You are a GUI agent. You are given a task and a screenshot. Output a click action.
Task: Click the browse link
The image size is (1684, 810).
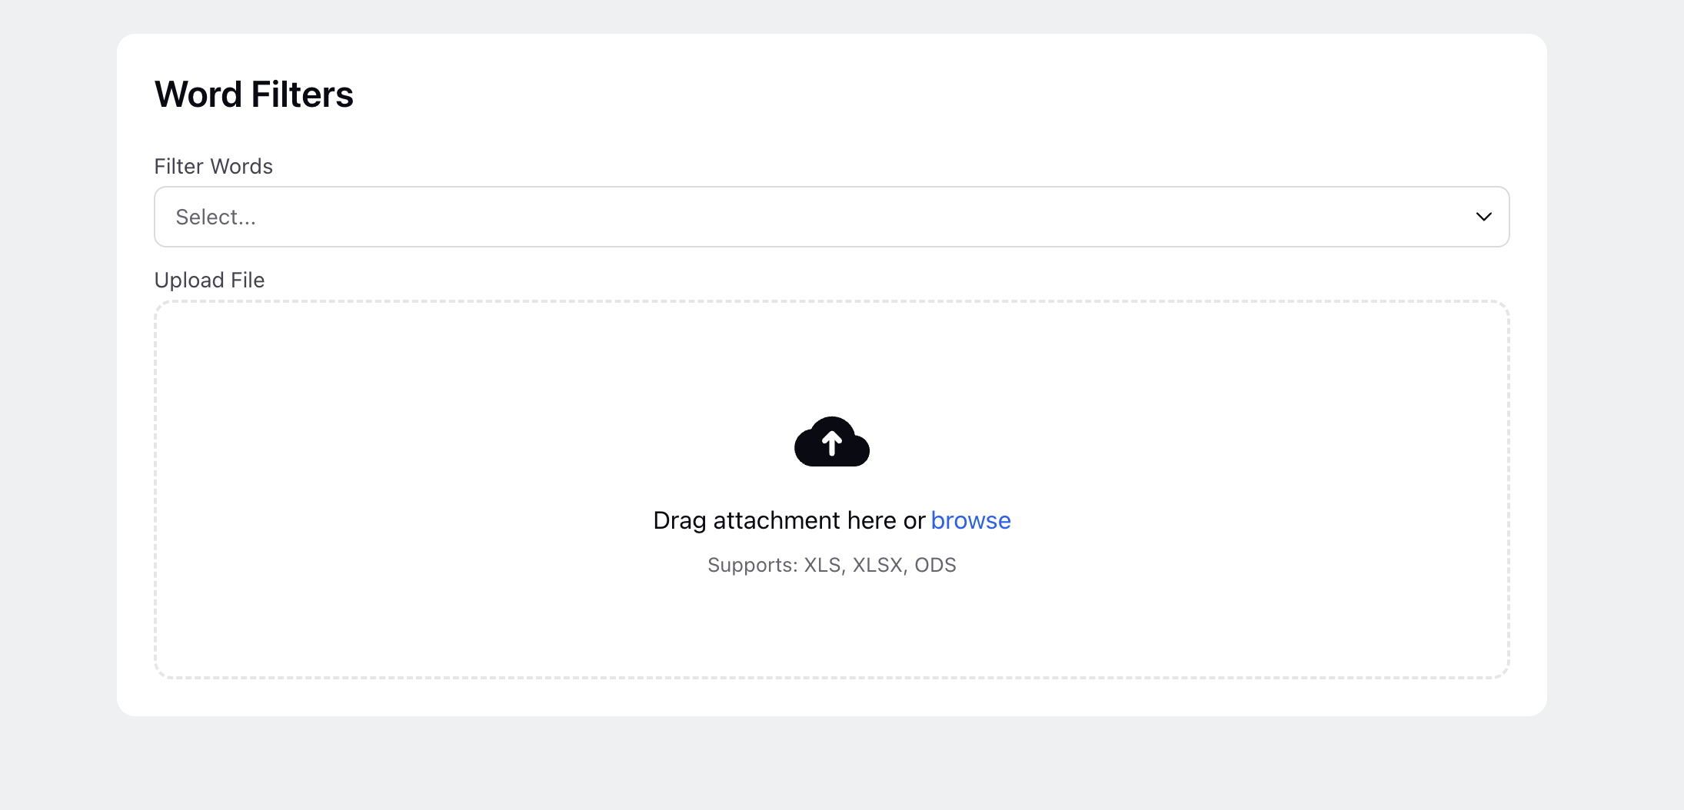coord(970,520)
